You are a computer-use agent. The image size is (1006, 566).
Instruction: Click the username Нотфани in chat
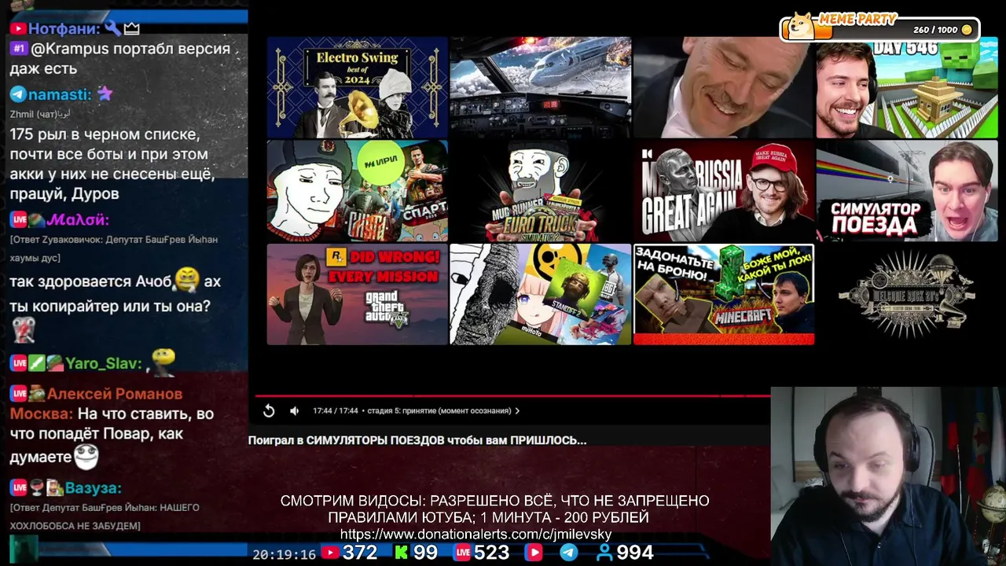click(64, 29)
